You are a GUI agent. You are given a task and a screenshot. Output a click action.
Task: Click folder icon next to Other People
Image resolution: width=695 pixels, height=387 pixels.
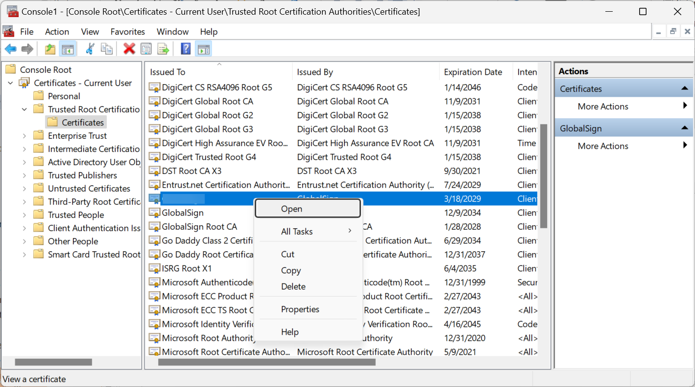click(39, 241)
